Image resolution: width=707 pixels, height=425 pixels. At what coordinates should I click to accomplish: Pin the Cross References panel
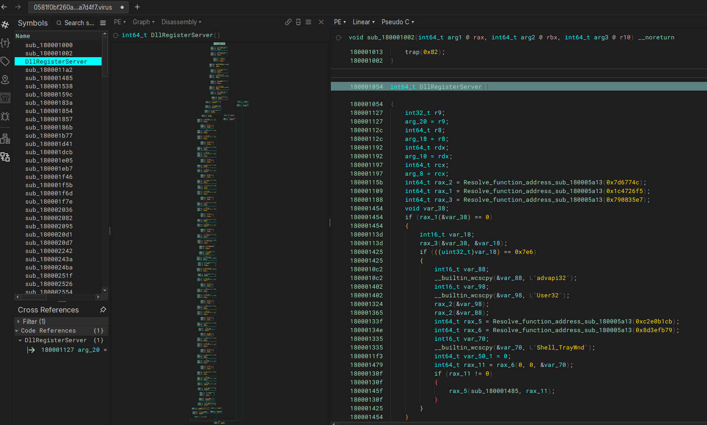pos(103,310)
